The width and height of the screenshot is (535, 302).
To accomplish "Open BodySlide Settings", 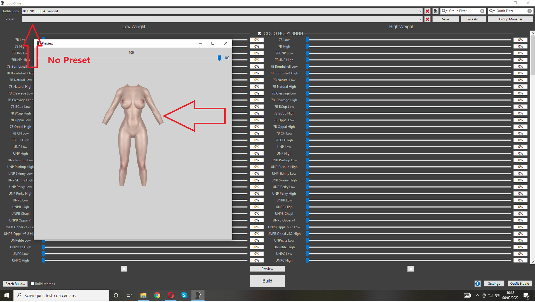I will [494, 284].
